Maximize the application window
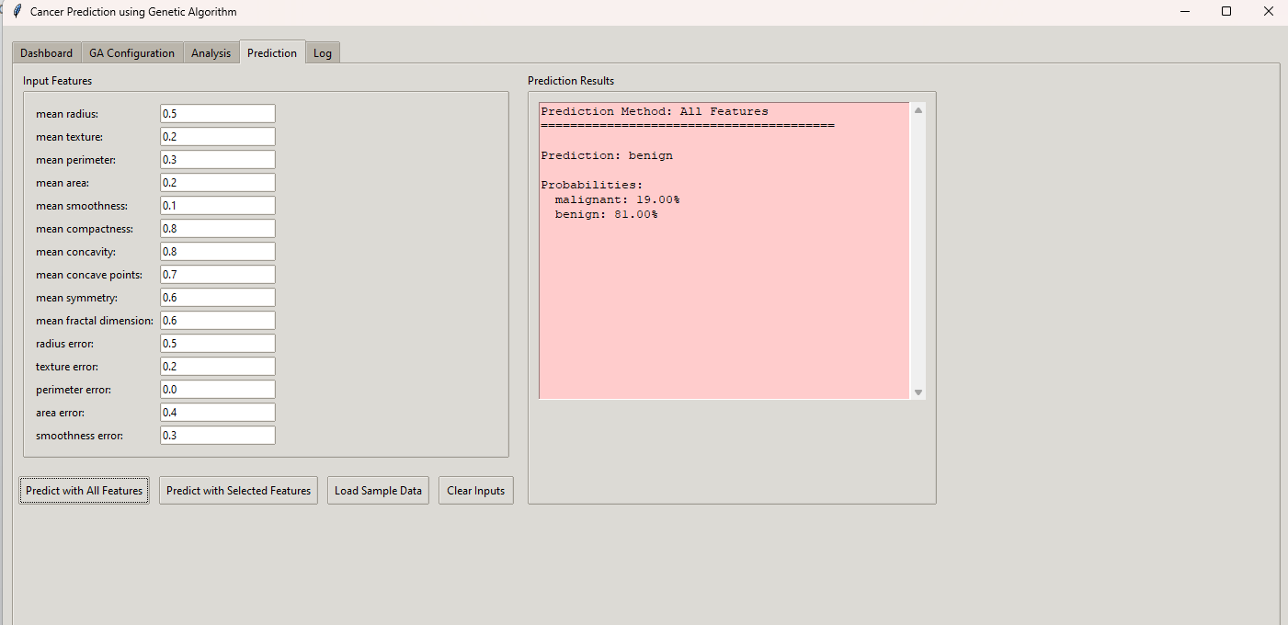The image size is (1288, 625). [1225, 12]
